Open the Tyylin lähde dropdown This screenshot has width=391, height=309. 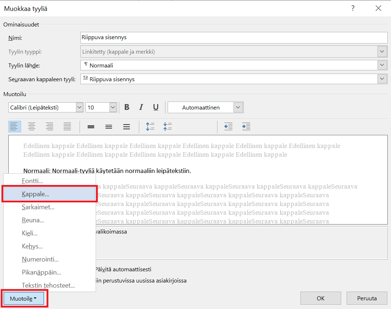tap(382, 65)
